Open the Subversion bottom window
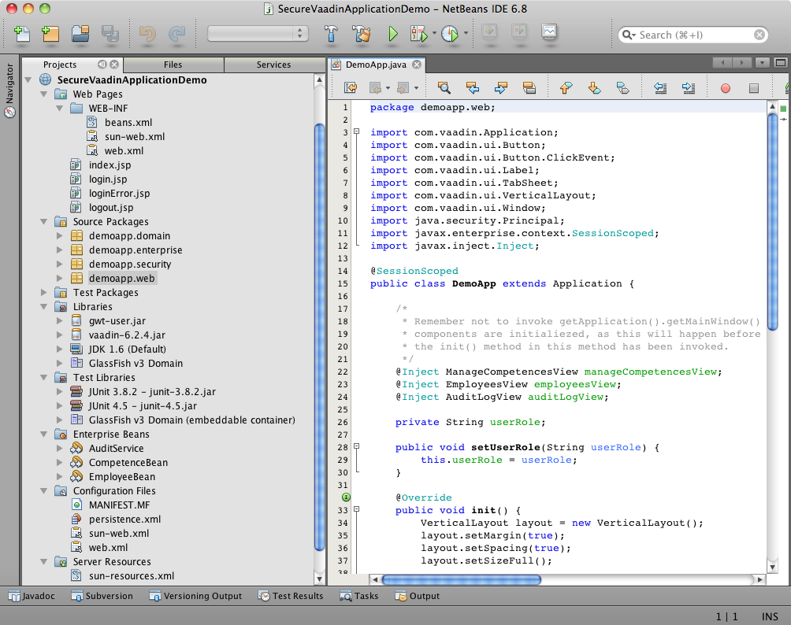This screenshot has width=791, height=625. click(102, 596)
